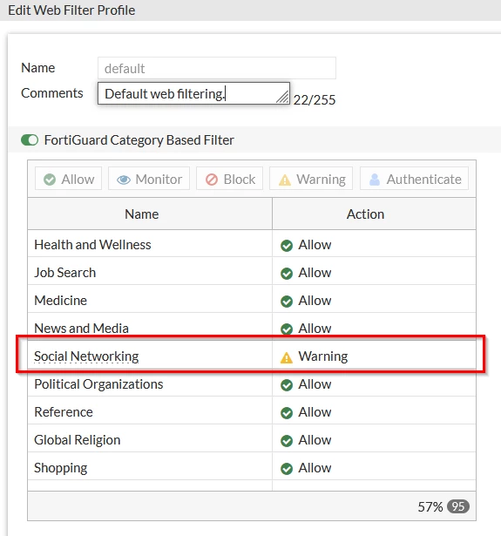The image size is (501, 536).
Task: Select the Health and Wellness category row
Action: click(x=252, y=245)
